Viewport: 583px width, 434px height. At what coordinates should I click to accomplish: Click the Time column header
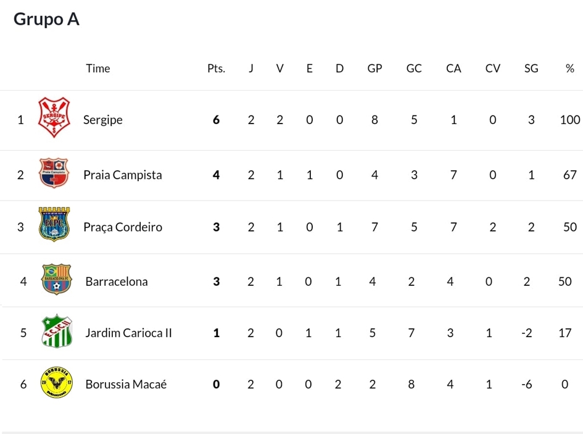click(x=97, y=69)
